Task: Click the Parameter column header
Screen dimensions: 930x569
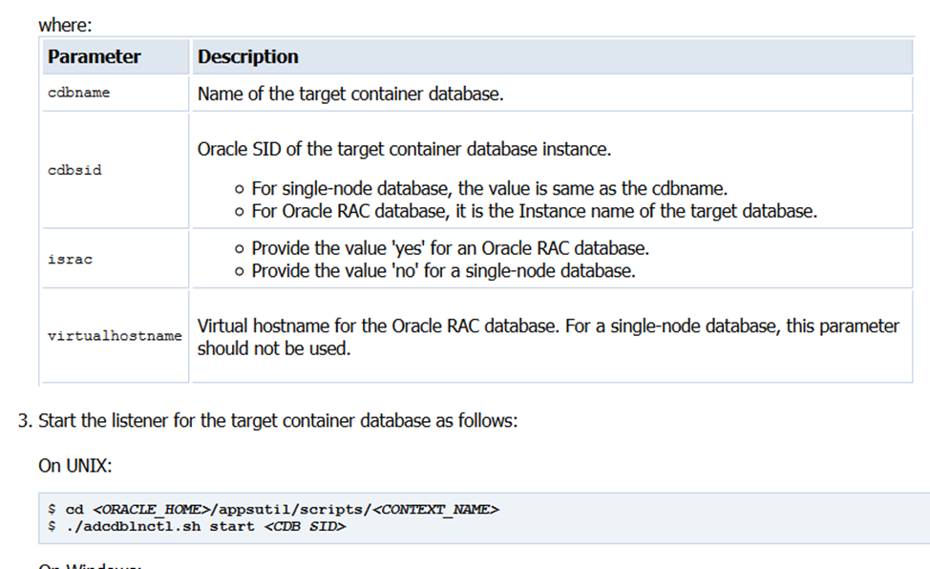Action: [95, 57]
